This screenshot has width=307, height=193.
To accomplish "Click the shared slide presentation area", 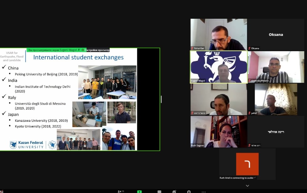I will 80,100.
